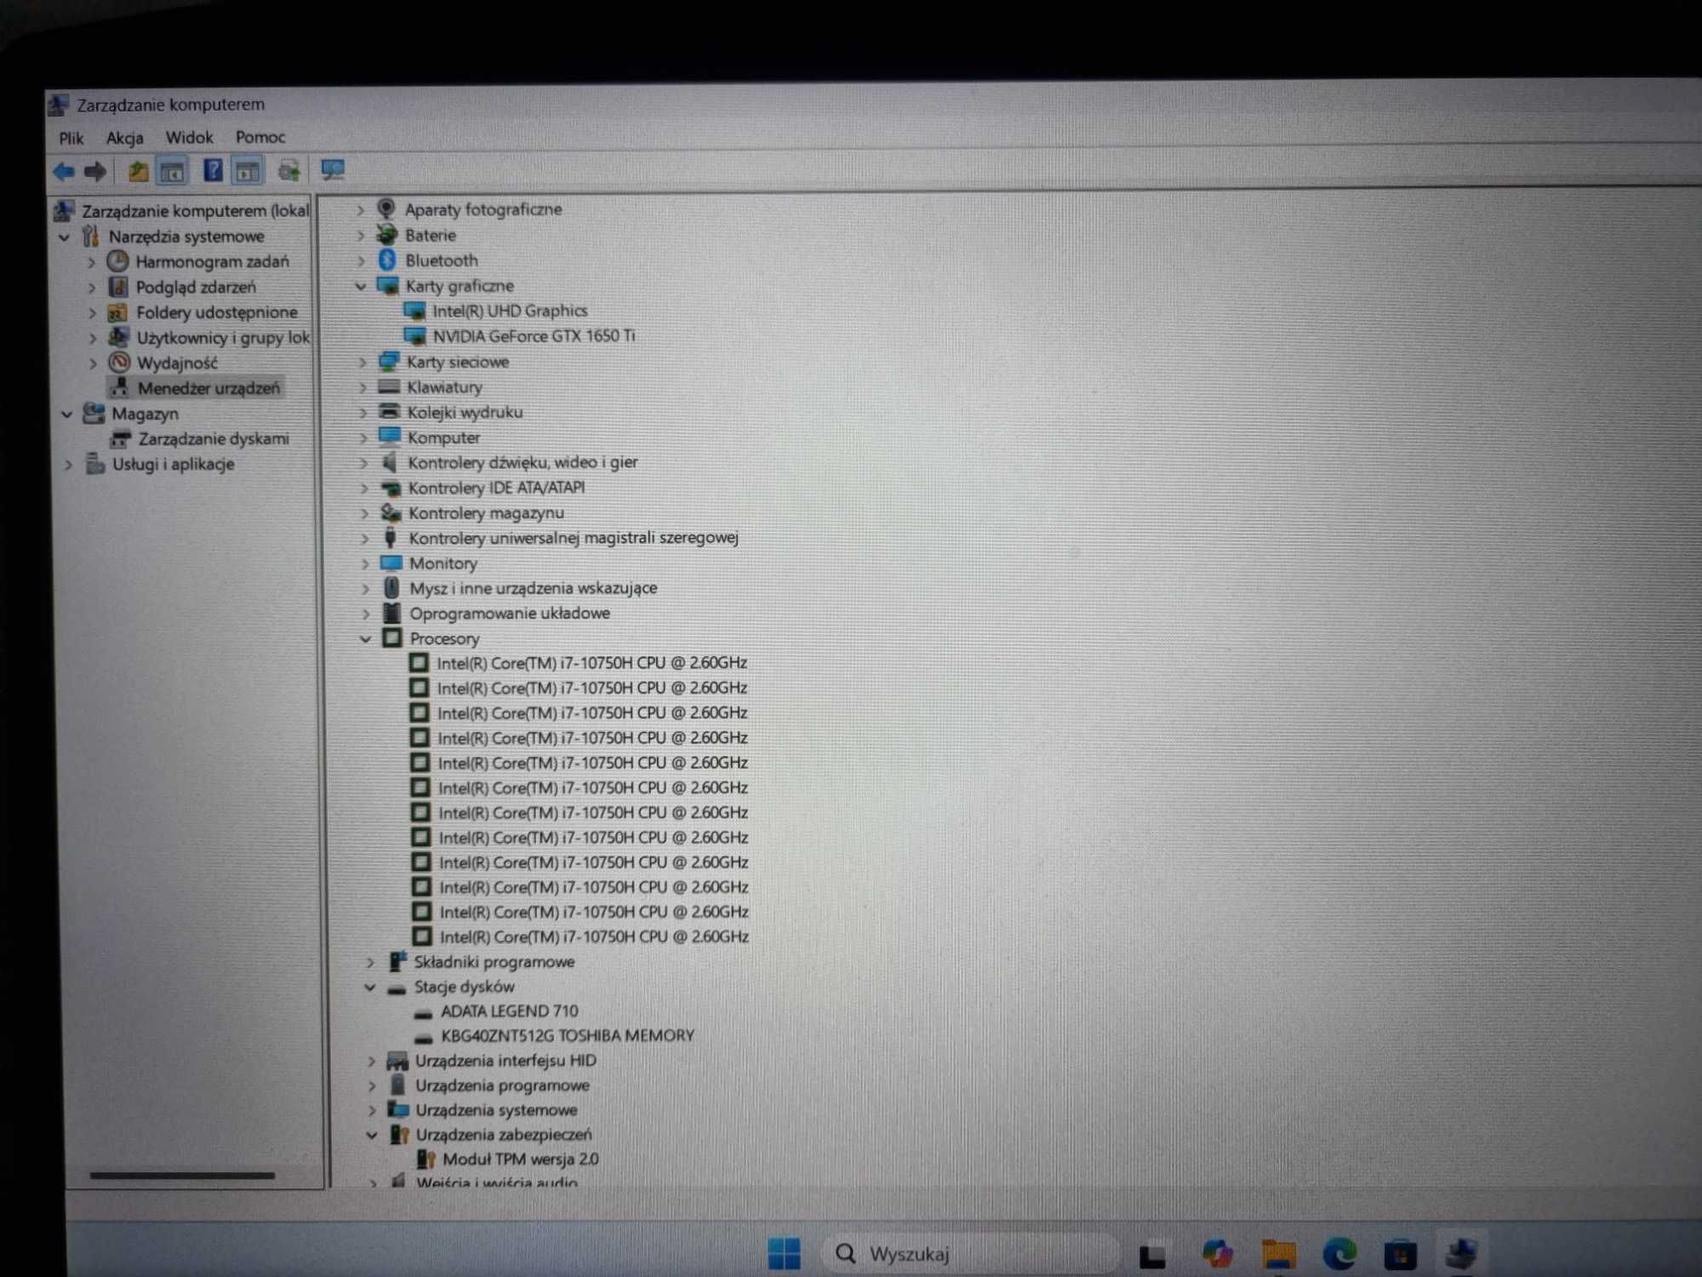
Task: Collapse the Narzędzia systemowe tree node
Action: pyautogui.click(x=65, y=238)
